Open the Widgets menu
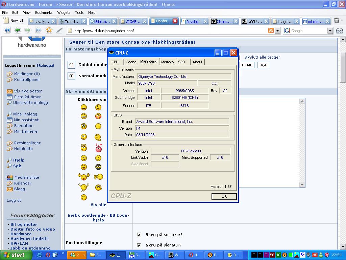Image resolution: width=346 pixels, height=260 pixels. (64, 13)
